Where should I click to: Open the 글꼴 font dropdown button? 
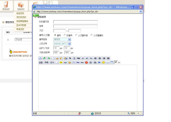click(x=41, y=62)
